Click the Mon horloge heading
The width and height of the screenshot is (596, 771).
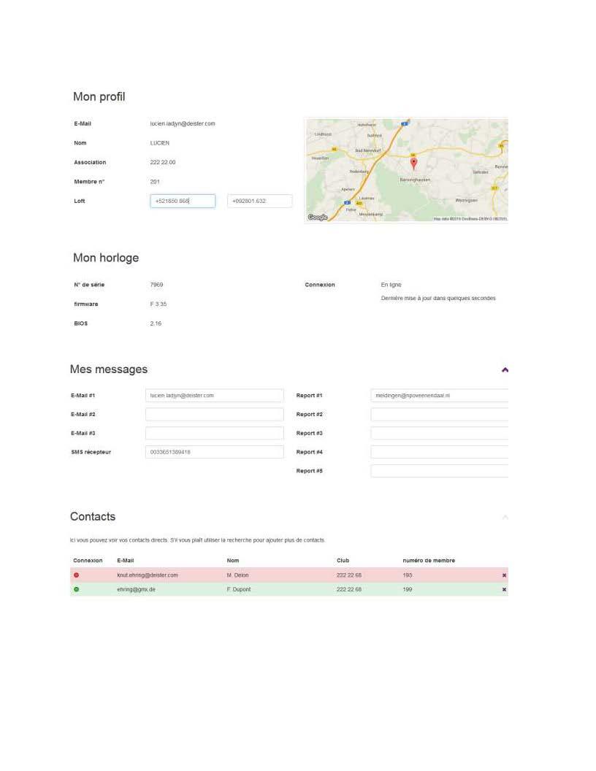point(106,258)
